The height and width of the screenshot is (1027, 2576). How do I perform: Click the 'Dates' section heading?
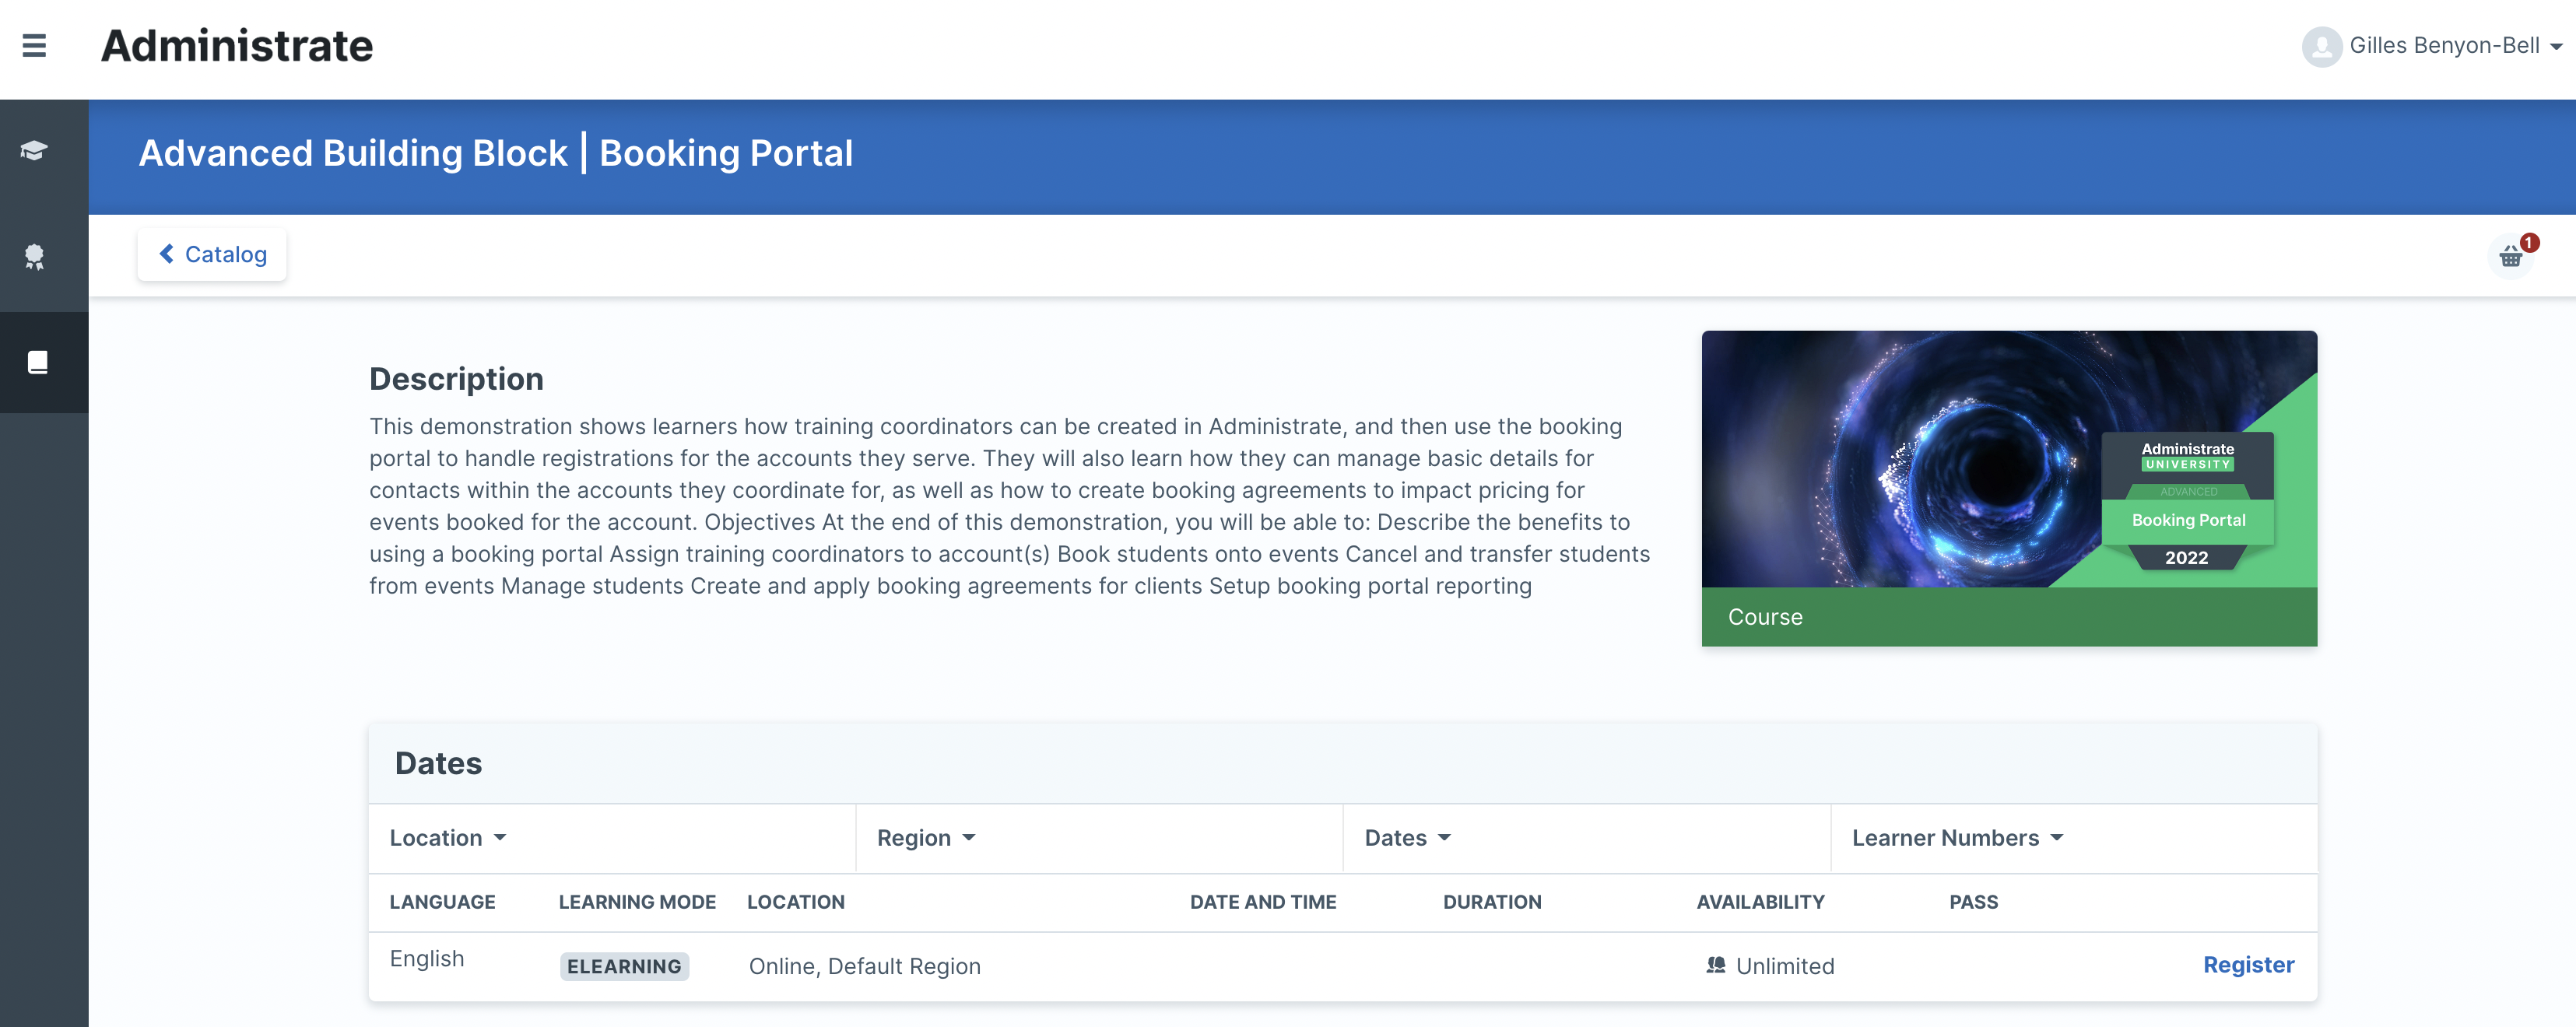(438, 763)
